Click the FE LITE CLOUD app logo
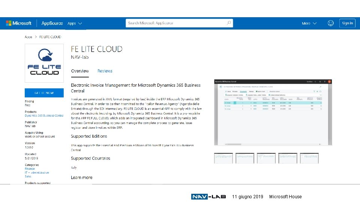Viewport: 360px width, 202px height. 44,63
